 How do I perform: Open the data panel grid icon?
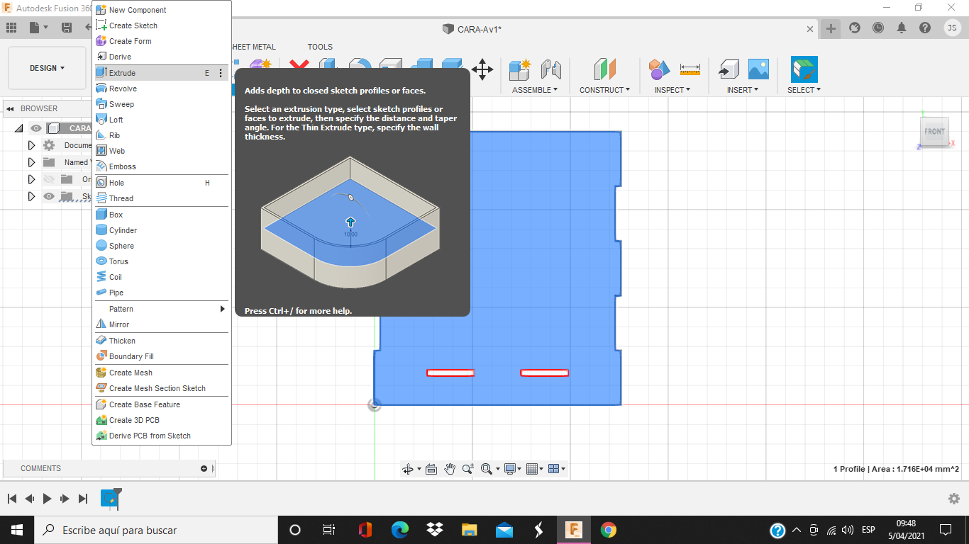point(11,28)
